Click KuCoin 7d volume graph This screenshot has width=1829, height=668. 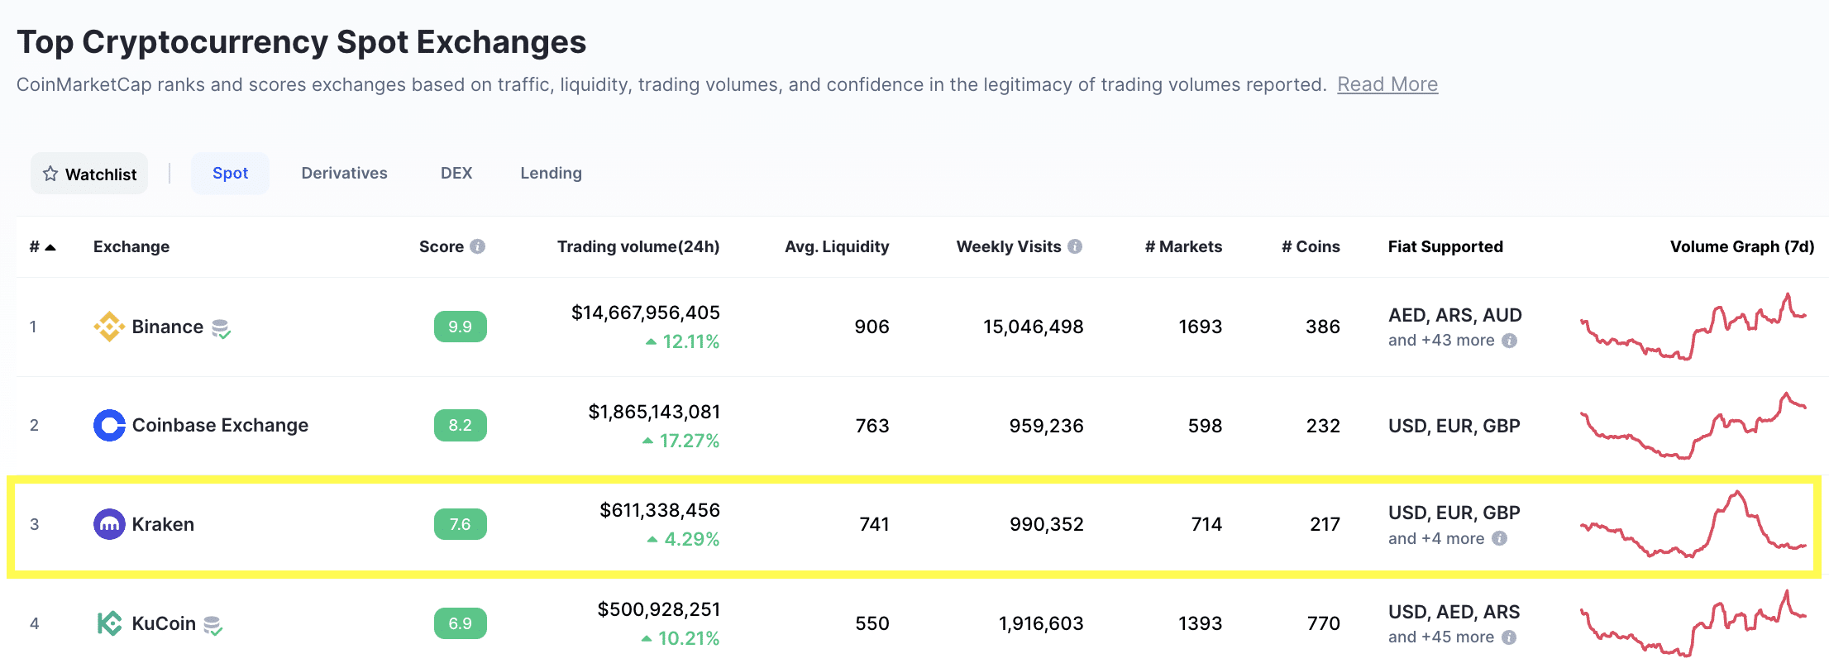[x=1693, y=623]
